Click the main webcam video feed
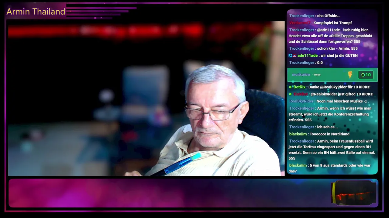The height and width of the screenshot is (218, 389). pos(146,98)
